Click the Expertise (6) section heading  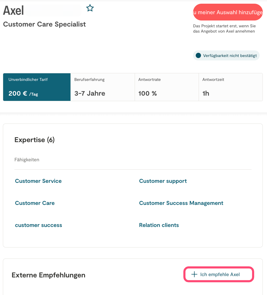click(x=35, y=140)
